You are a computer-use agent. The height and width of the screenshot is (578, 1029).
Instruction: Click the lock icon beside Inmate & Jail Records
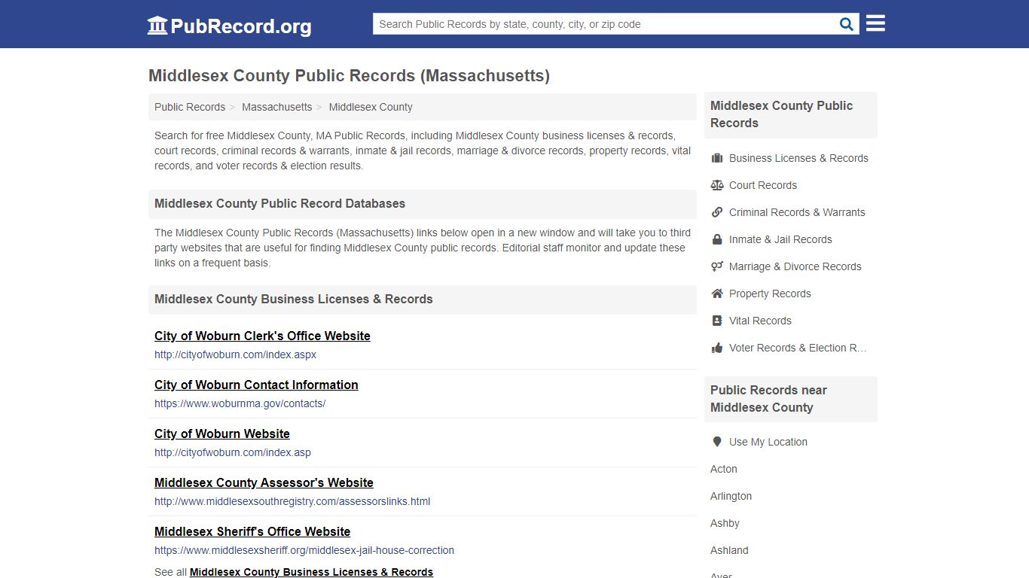coord(717,239)
